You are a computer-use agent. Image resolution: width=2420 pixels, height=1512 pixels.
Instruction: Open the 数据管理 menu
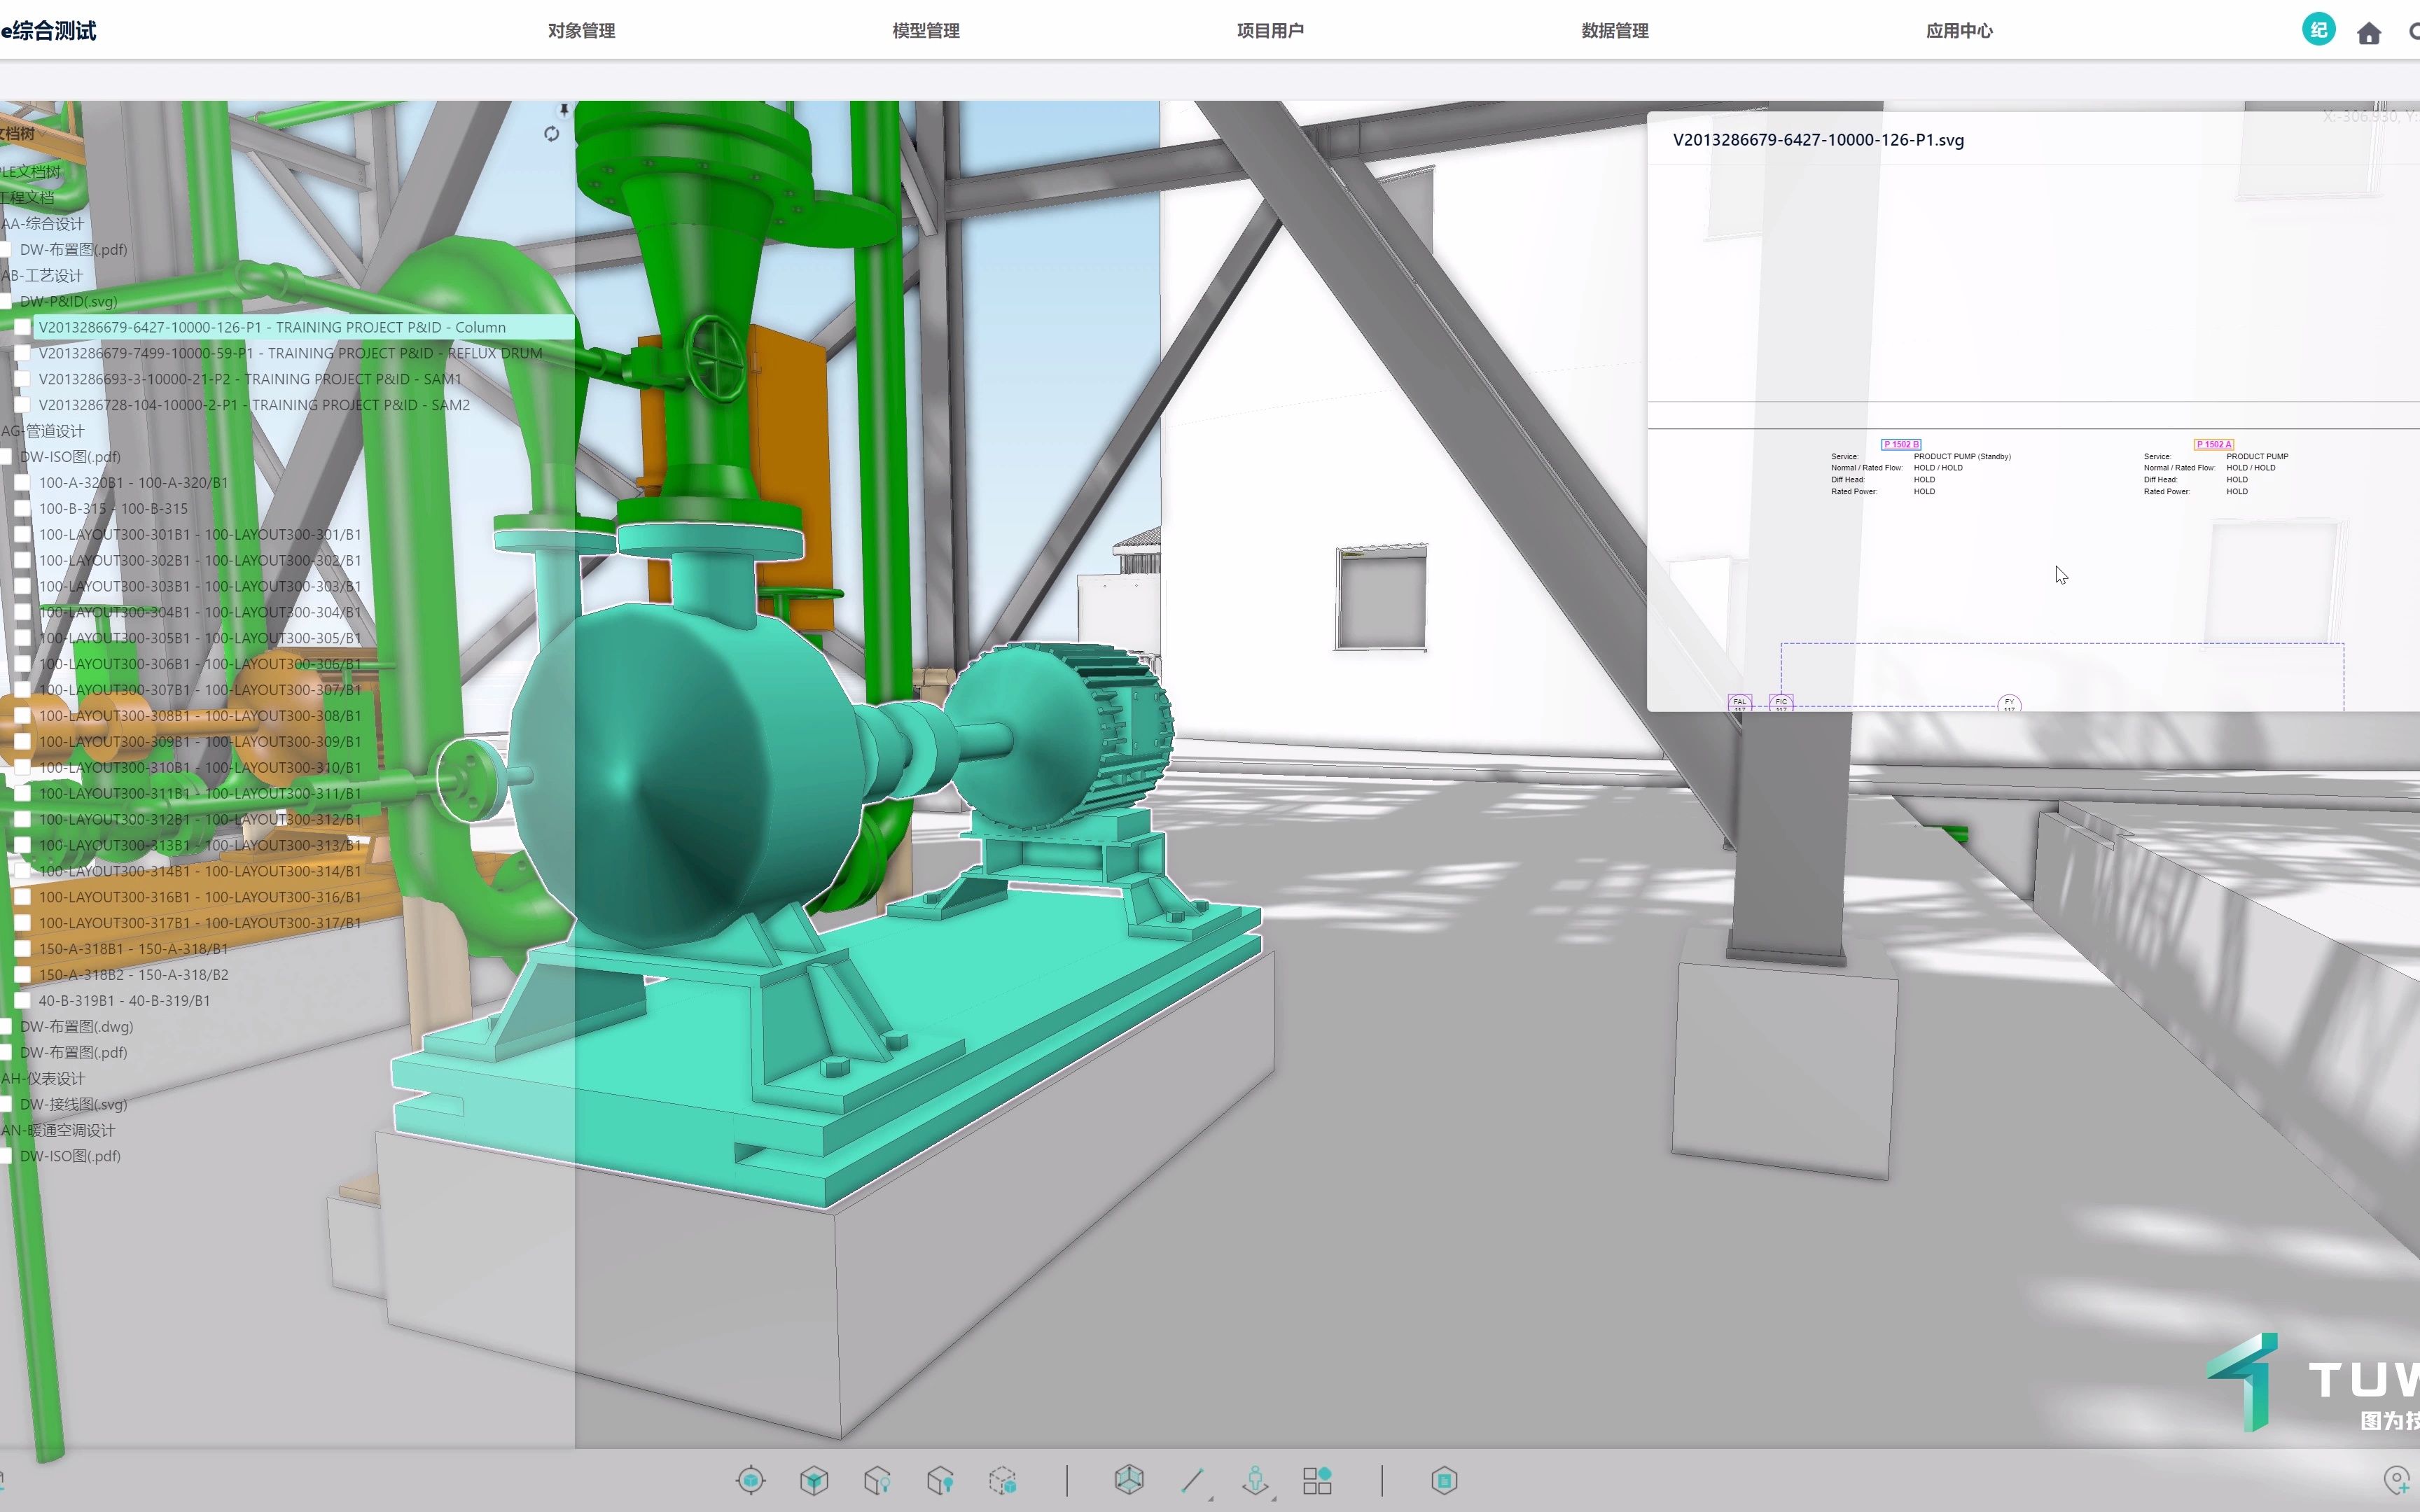point(1614,31)
